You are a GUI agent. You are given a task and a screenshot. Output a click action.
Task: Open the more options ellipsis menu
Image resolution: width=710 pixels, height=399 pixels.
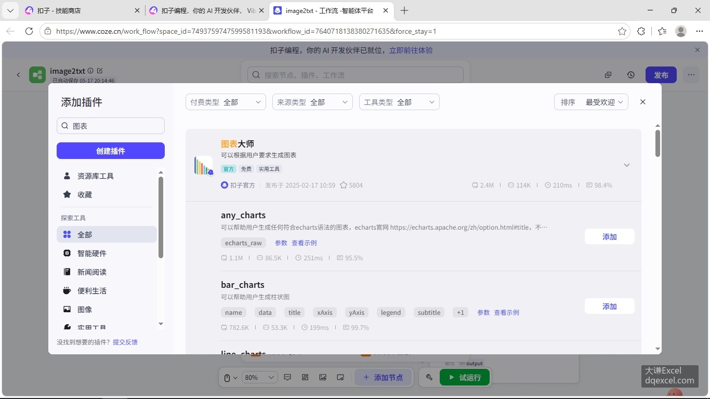(691, 75)
